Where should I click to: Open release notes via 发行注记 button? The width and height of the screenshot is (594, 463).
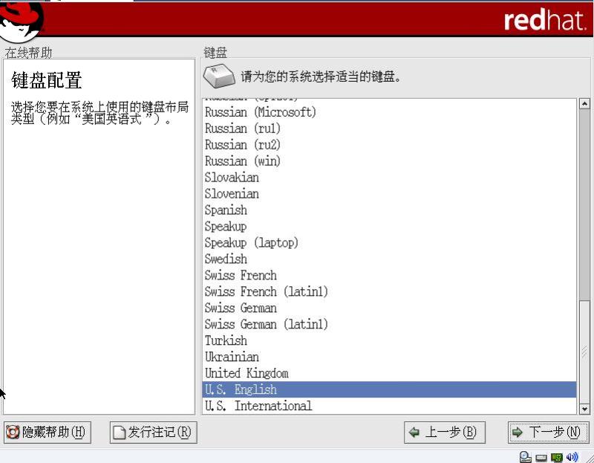tap(154, 432)
